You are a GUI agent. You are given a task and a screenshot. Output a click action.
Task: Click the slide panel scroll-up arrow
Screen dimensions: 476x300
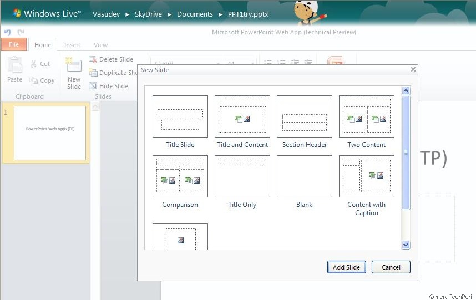tap(95, 107)
